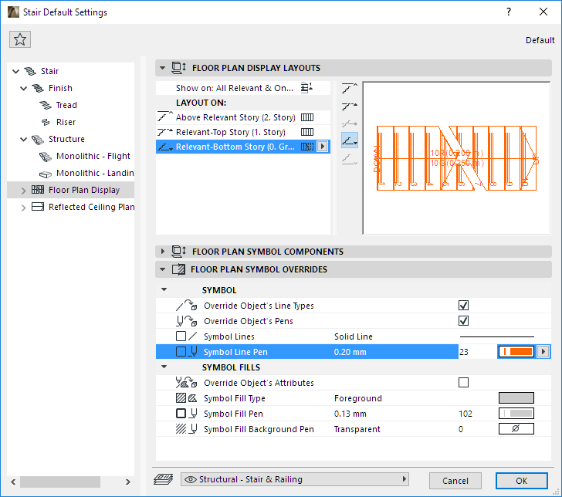Open Monolithic - Flight settings
Screen dimensions: 562x497
pos(93,156)
